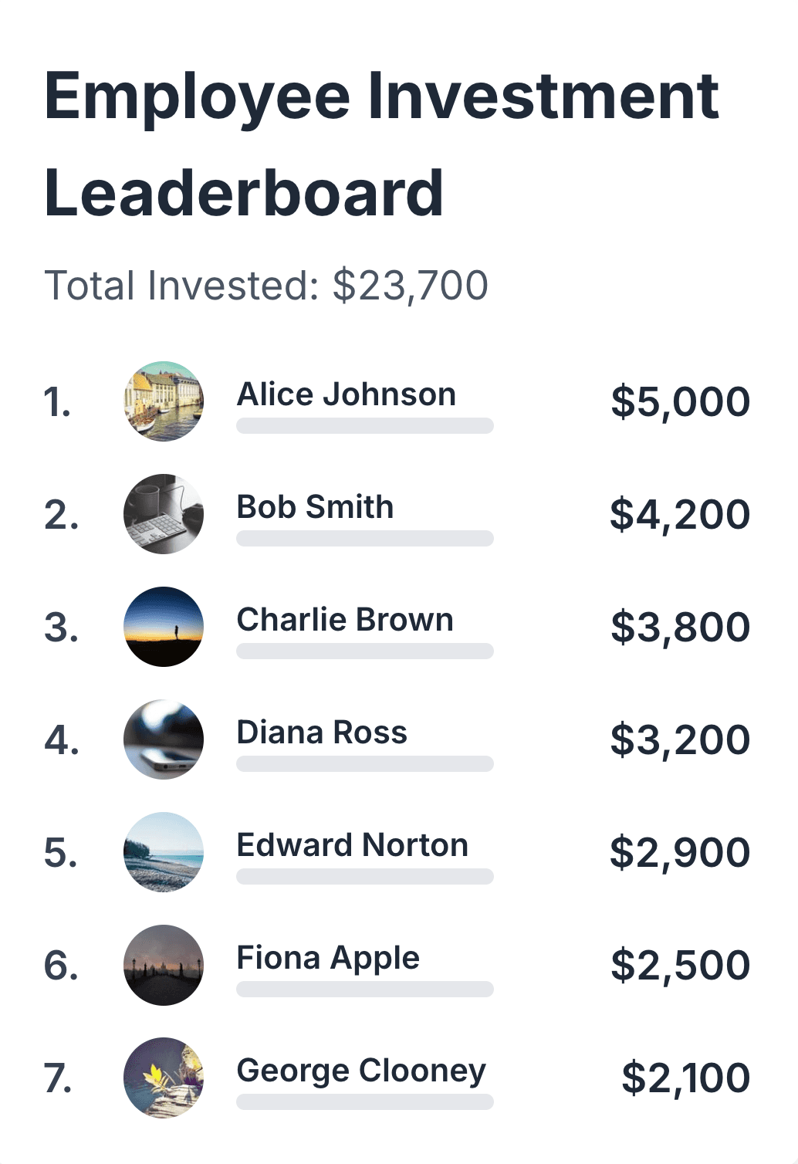798x1164 pixels.
Task: Click Bob Smith's keyboard avatar
Action: pyautogui.click(x=164, y=514)
